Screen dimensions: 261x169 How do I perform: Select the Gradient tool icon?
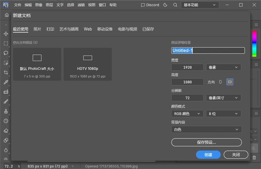tap(6, 140)
